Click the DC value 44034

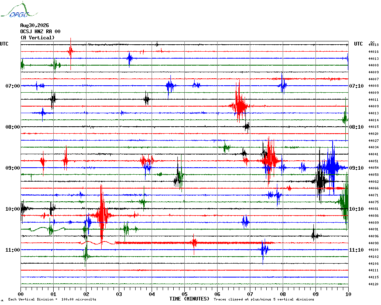(x=374, y=147)
